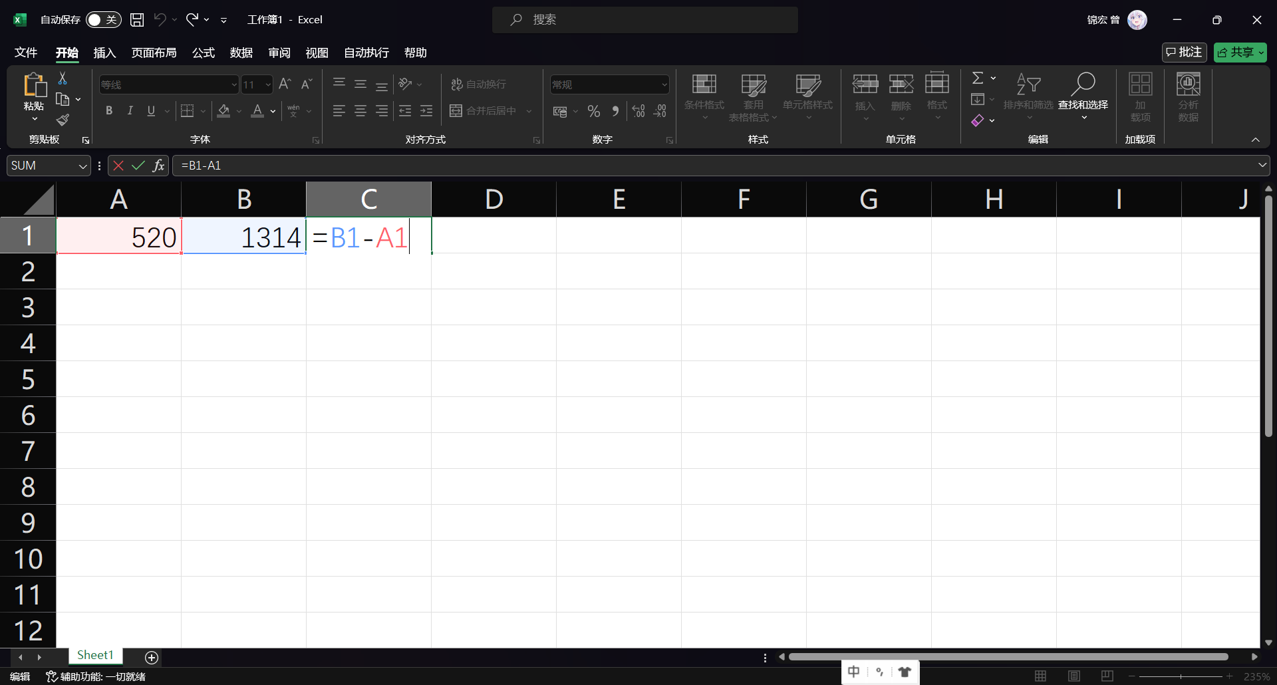Image resolution: width=1277 pixels, height=685 pixels.
Task: Toggle align left
Action: pyautogui.click(x=339, y=111)
